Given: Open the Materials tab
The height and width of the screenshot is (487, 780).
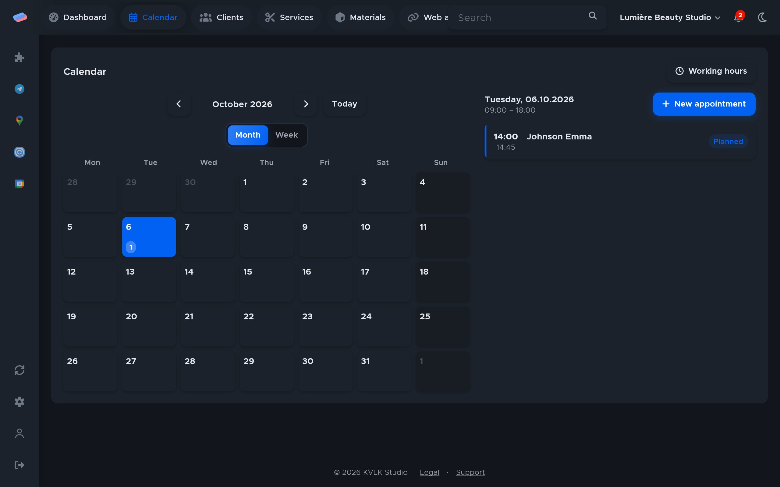Looking at the screenshot, I should [360, 17].
